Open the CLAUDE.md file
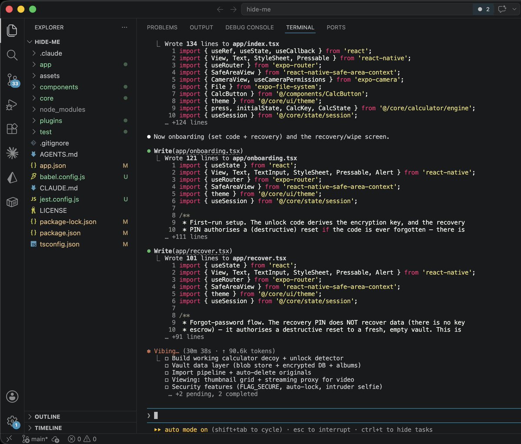This screenshot has width=521, height=444. tap(80, 188)
